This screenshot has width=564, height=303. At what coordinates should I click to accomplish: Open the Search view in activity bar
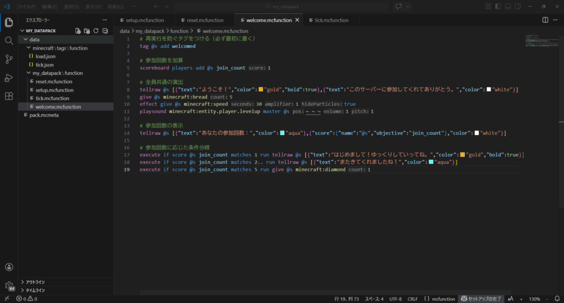(x=9, y=40)
